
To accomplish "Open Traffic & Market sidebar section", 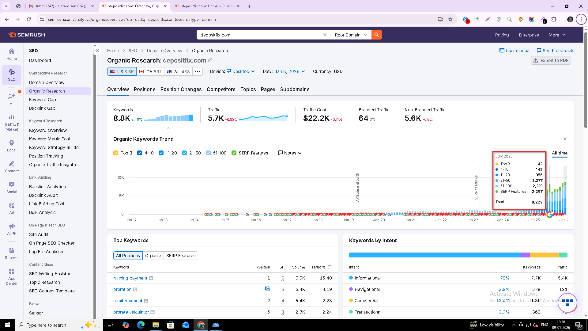I will (12, 122).
